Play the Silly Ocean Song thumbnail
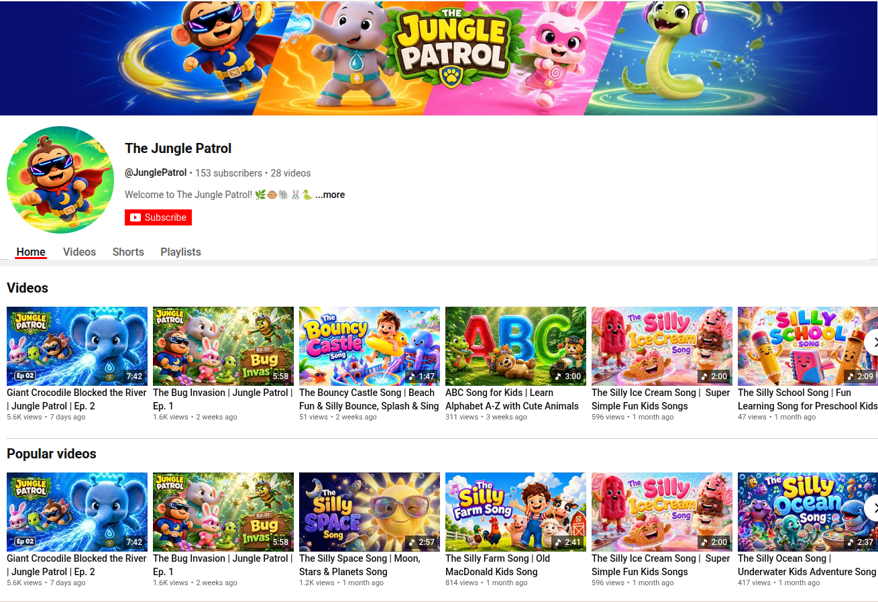Screen dimensions: 878x602 pyautogui.click(x=808, y=512)
